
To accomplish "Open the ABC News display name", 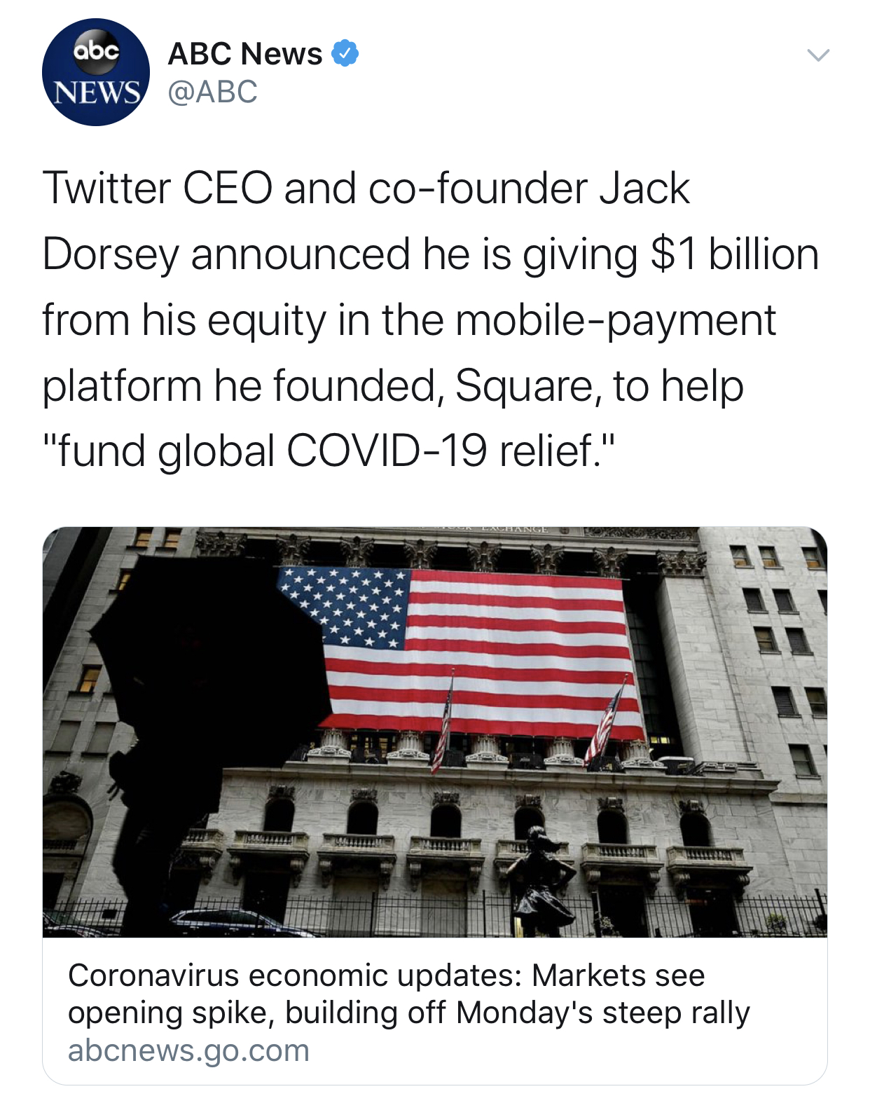I will (245, 53).
